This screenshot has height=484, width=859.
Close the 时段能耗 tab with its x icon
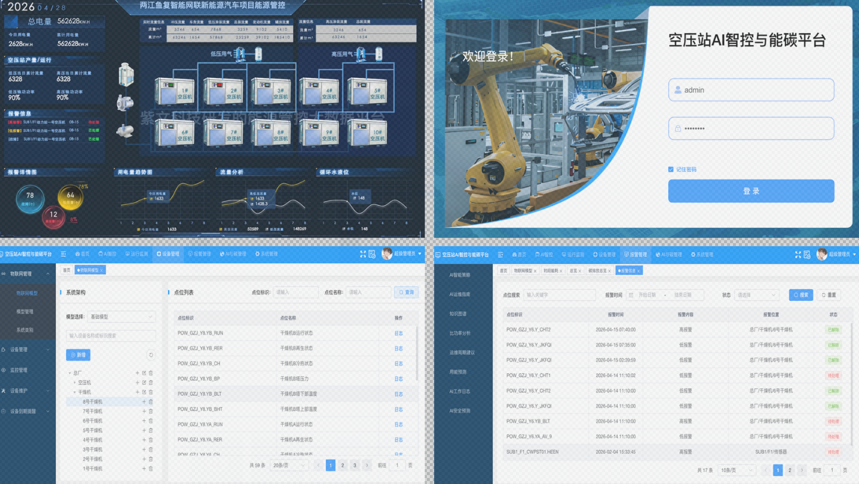click(561, 271)
